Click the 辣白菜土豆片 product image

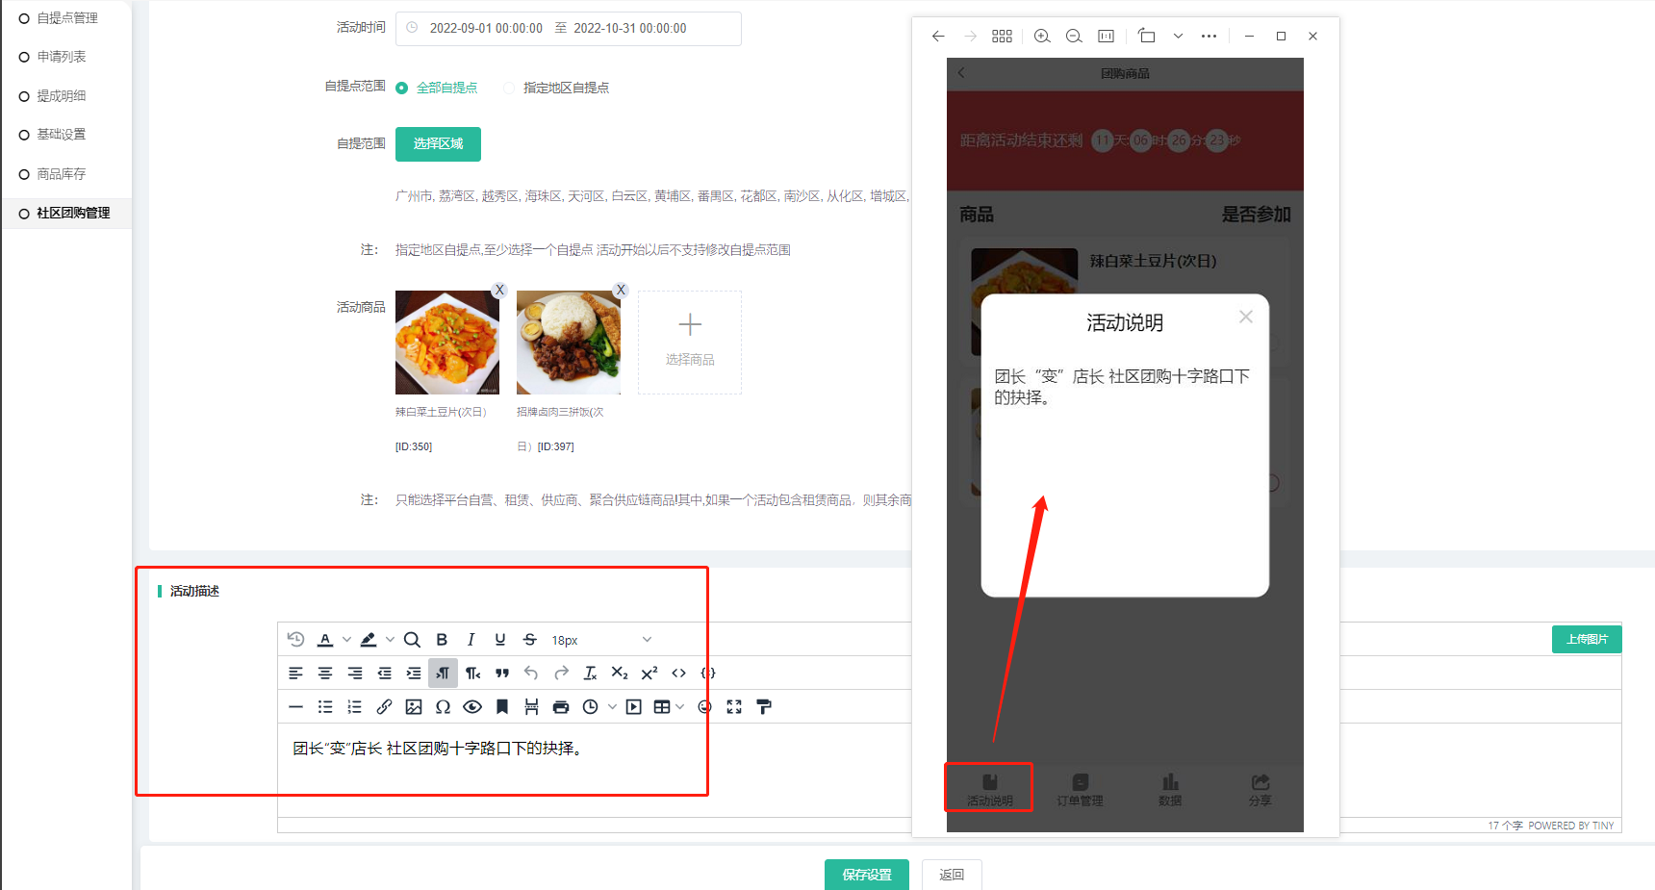click(x=447, y=343)
